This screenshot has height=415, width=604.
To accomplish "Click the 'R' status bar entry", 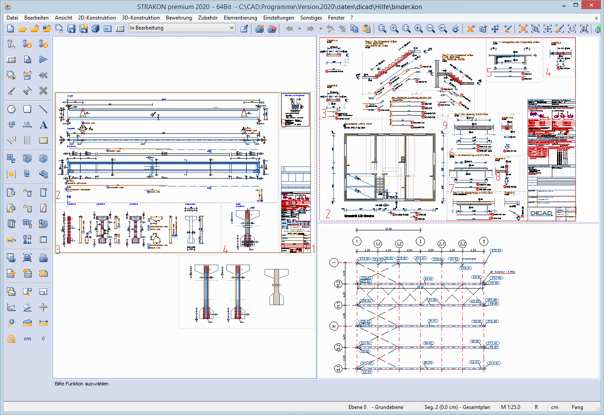I will pos(536,407).
